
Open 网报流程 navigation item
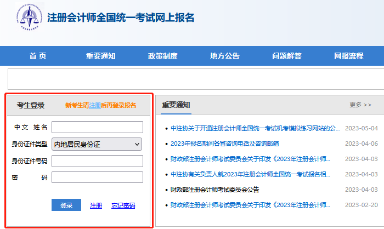pyautogui.click(x=348, y=56)
